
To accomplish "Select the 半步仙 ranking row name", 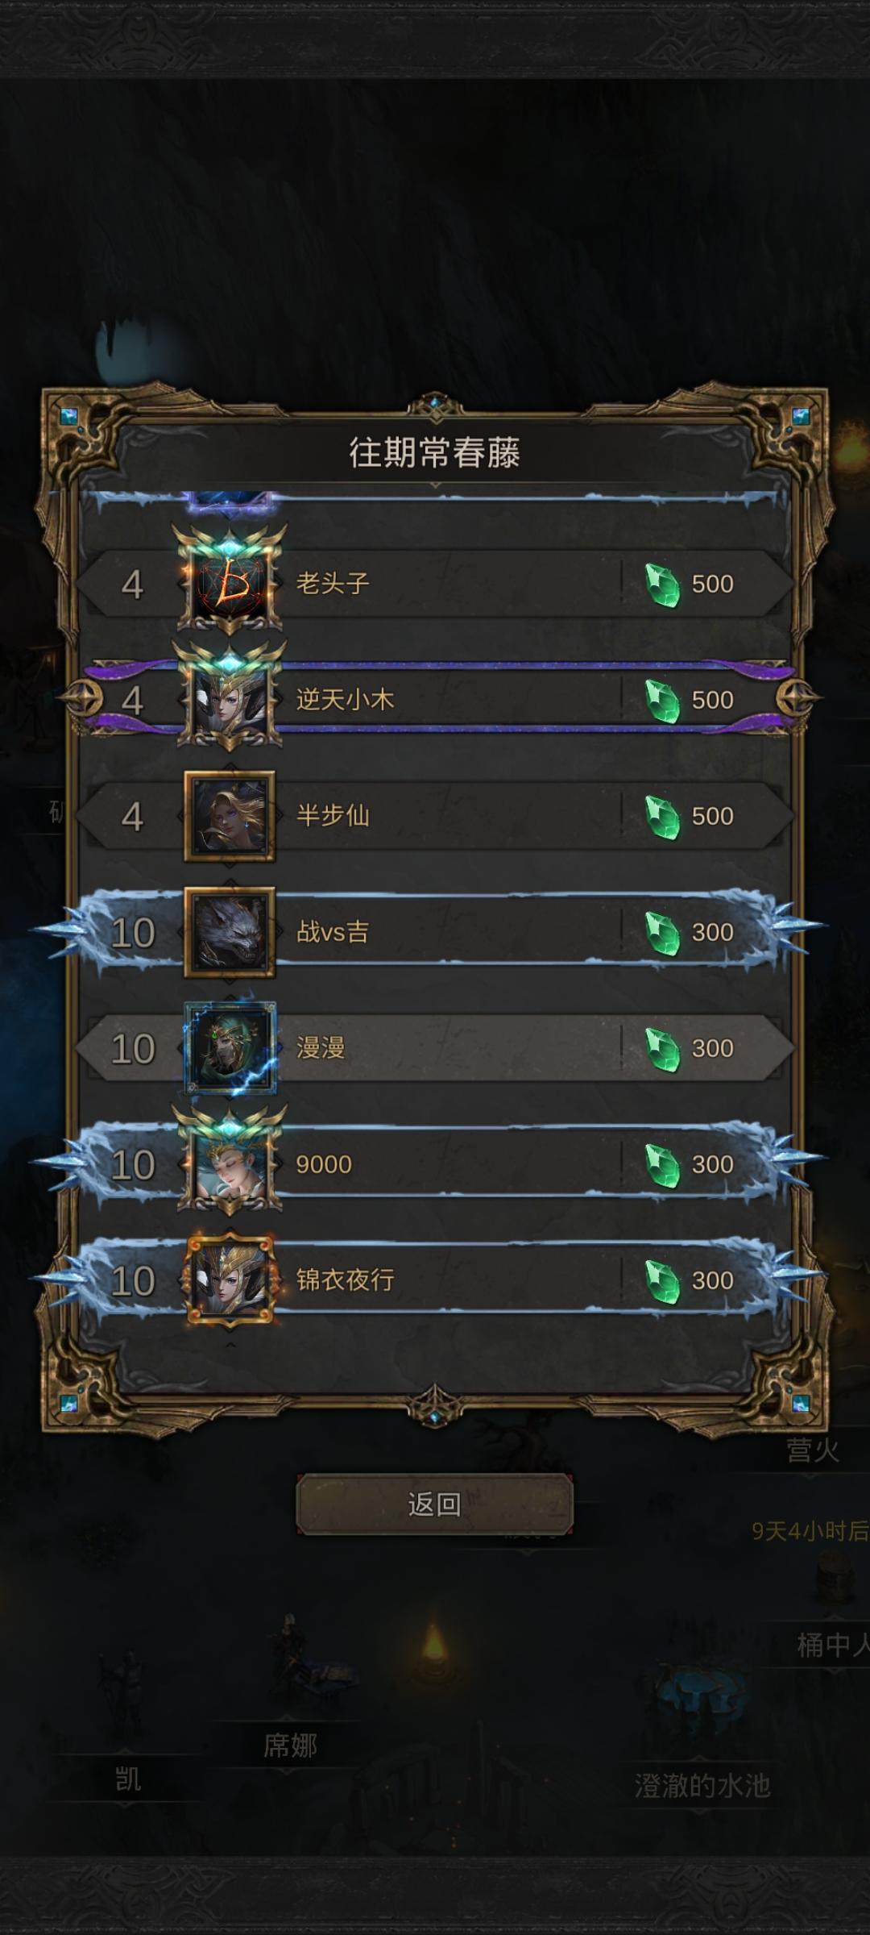I will click(x=333, y=816).
